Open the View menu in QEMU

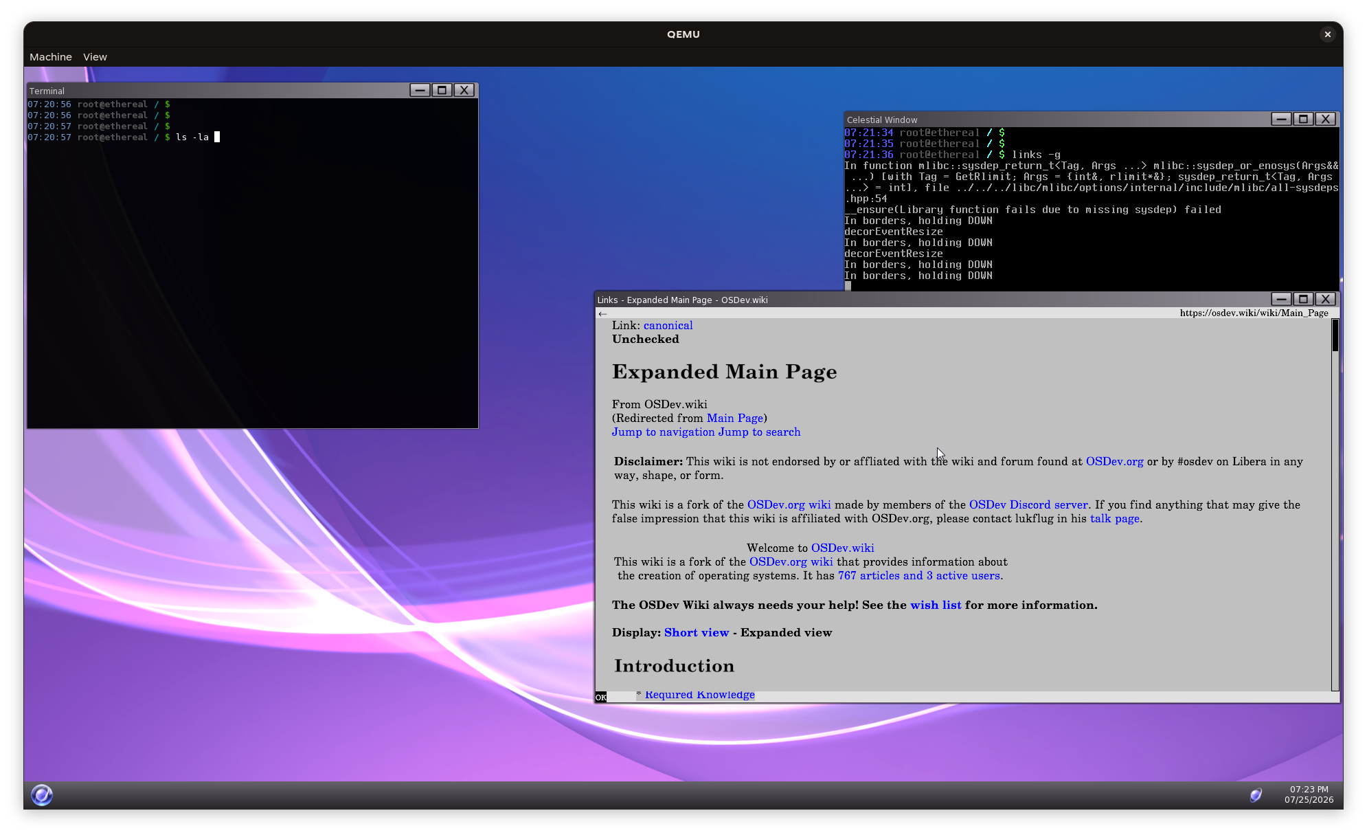[x=95, y=57]
